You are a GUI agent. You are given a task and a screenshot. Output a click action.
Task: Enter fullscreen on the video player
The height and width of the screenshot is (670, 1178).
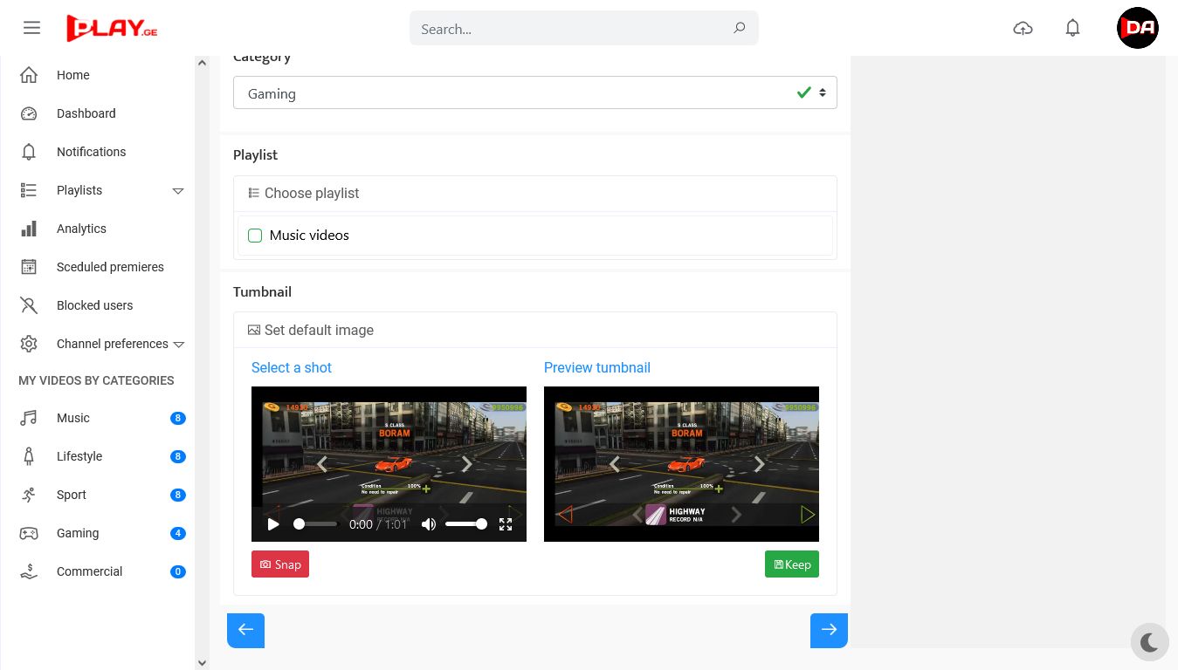click(x=506, y=524)
